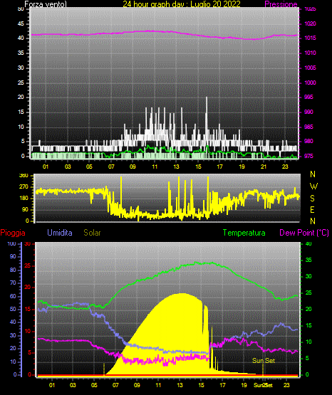
Task: Click the 'Sun Set' annotation inside the lower chart
Action: tap(264, 361)
